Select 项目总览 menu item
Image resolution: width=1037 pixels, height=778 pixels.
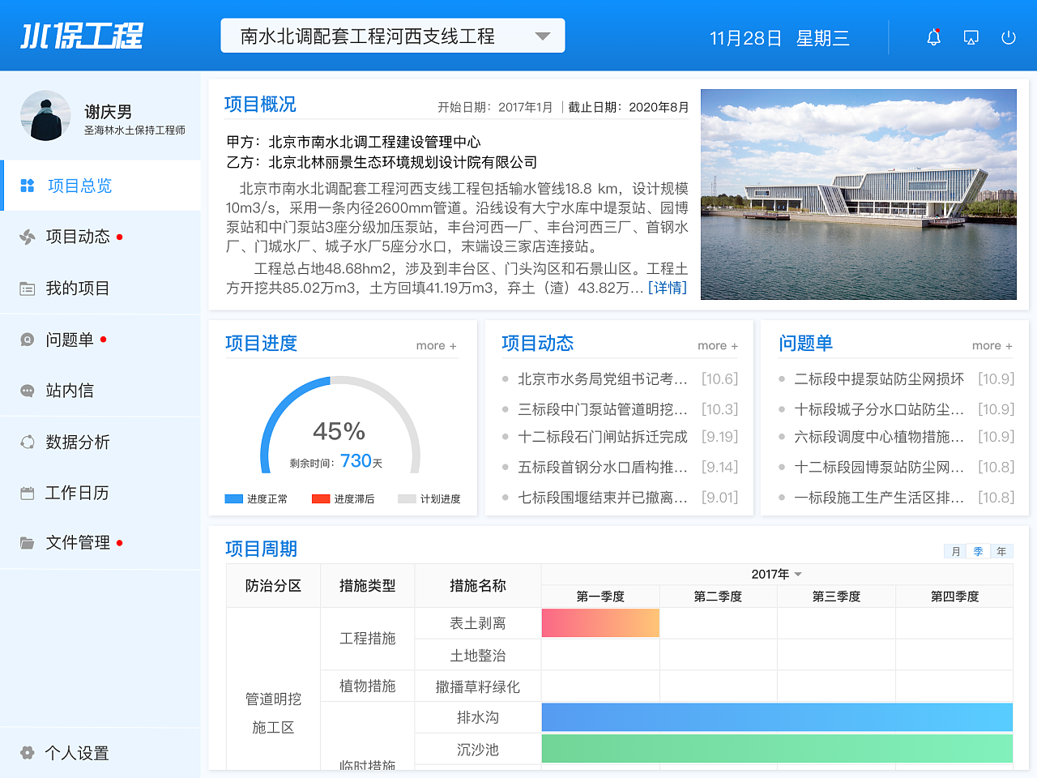pos(100,186)
